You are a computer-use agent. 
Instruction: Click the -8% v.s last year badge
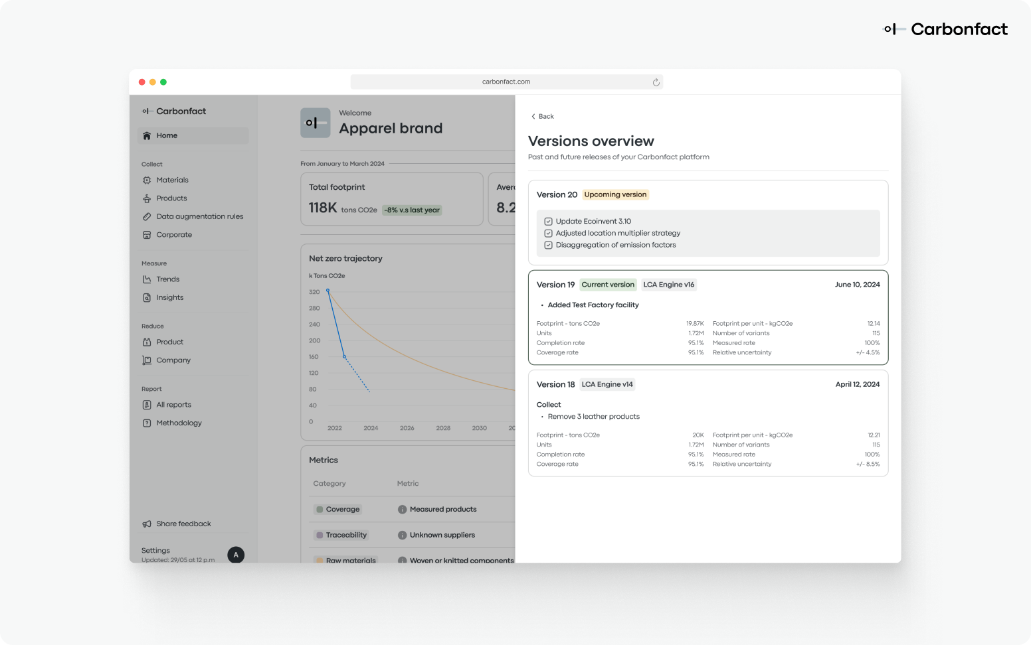[x=412, y=210]
